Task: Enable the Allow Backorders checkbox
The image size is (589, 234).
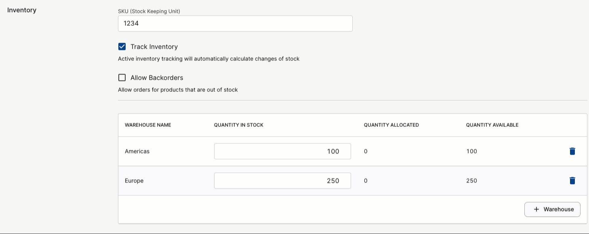Action: [122, 78]
